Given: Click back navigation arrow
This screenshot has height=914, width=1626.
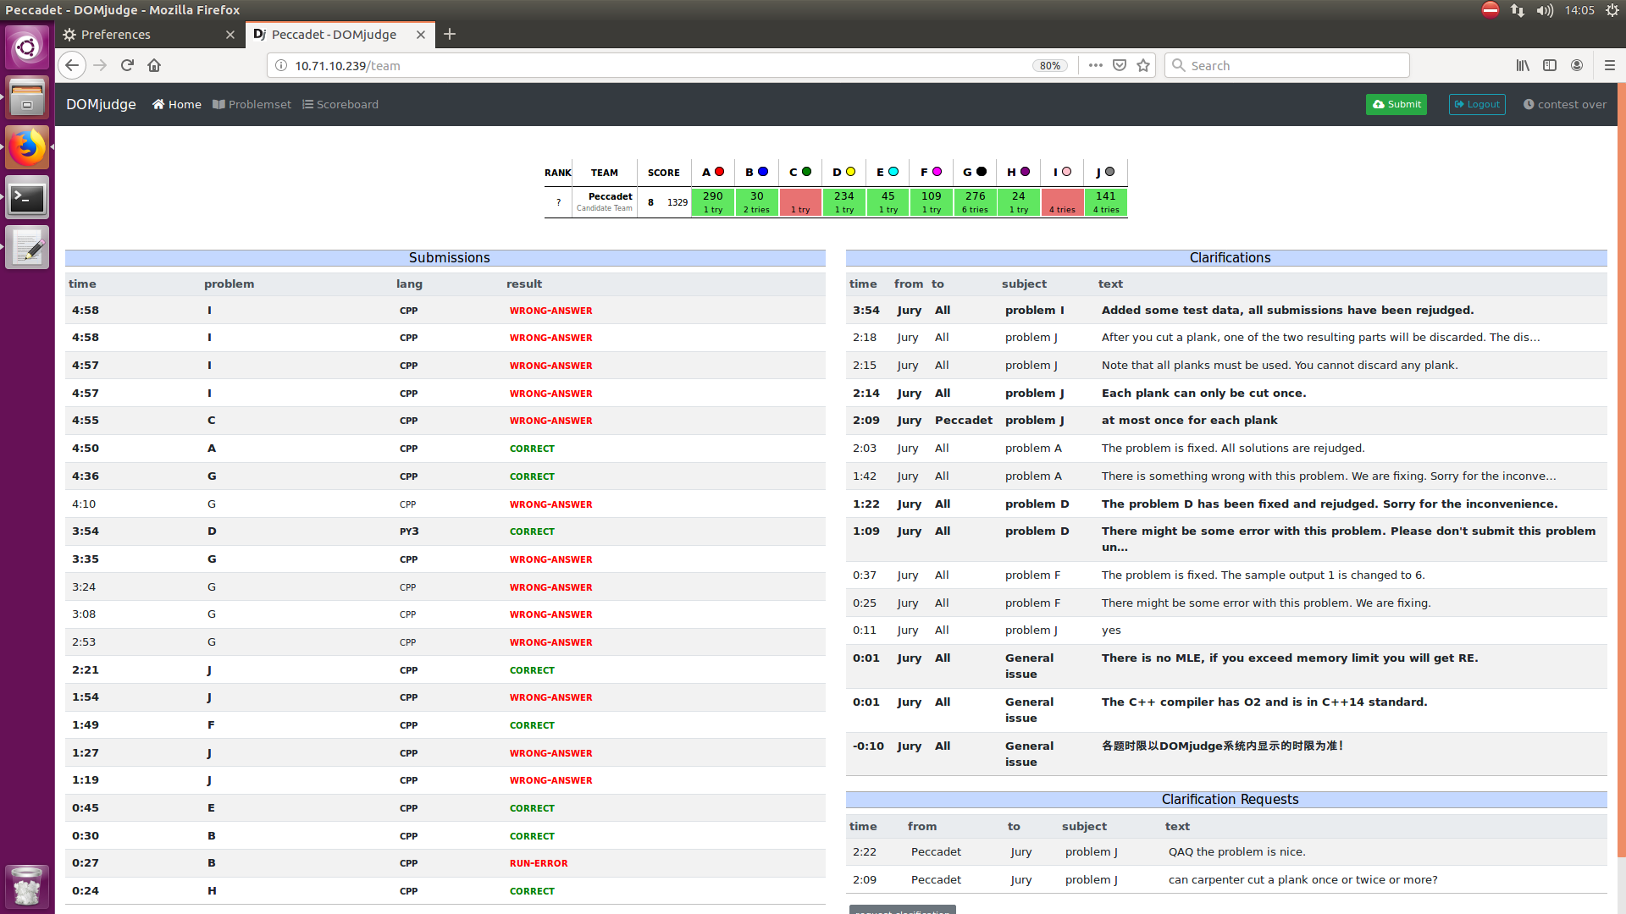Looking at the screenshot, I should pos(72,65).
